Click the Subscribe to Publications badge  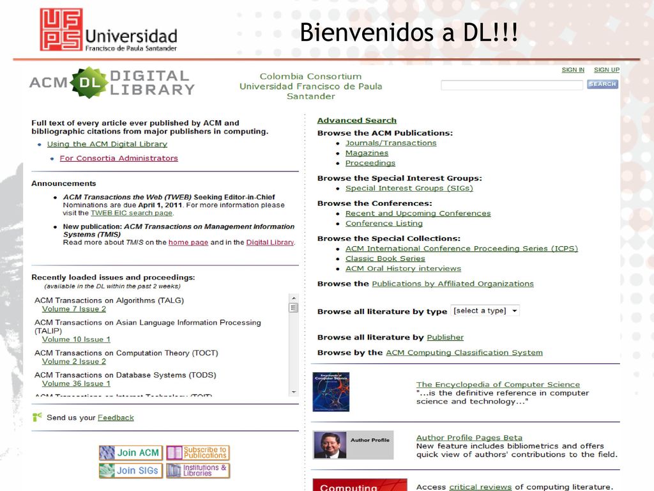(x=198, y=453)
